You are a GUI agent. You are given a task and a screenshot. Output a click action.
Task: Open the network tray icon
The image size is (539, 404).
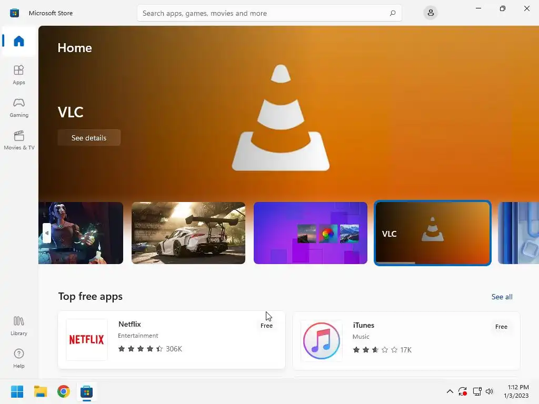[x=477, y=391]
